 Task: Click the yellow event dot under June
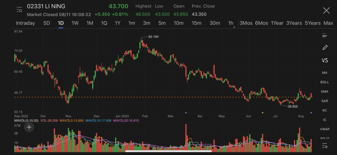point(262,113)
